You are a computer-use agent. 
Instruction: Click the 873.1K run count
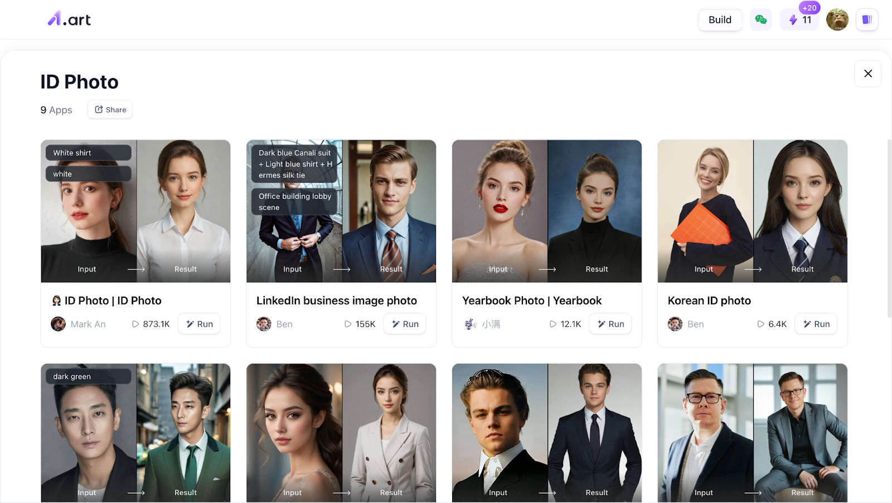click(x=151, y=324)
